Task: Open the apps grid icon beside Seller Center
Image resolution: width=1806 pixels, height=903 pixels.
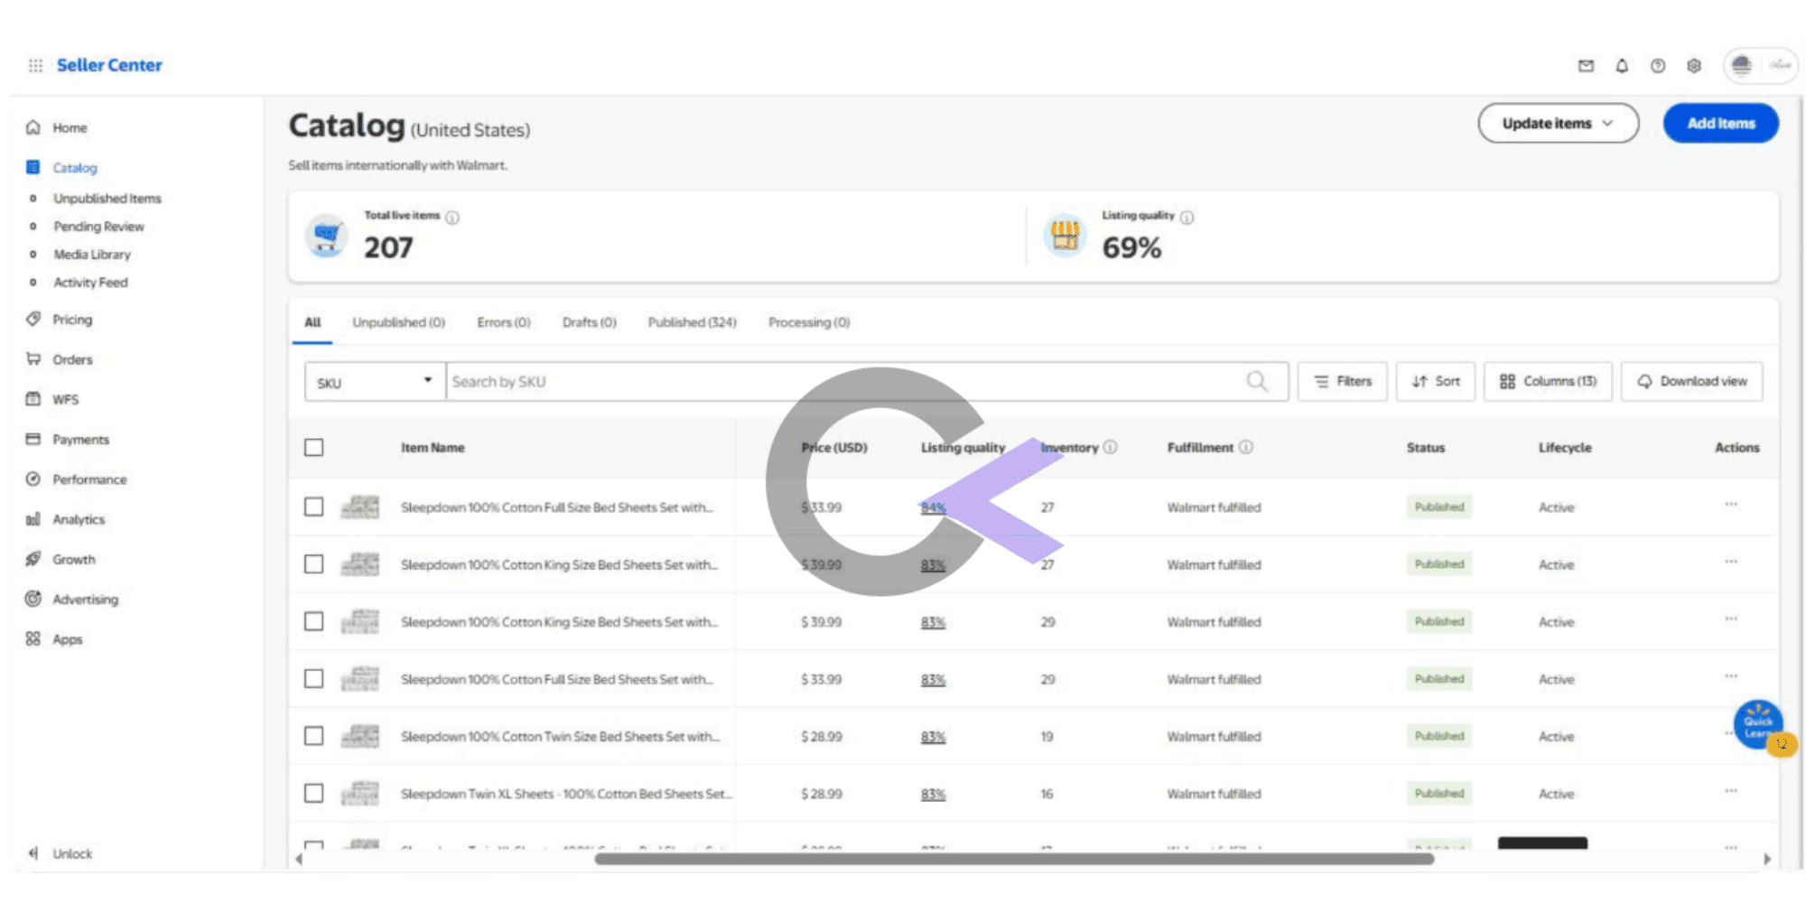Action: pyautogui.click(x=35, y=65)
